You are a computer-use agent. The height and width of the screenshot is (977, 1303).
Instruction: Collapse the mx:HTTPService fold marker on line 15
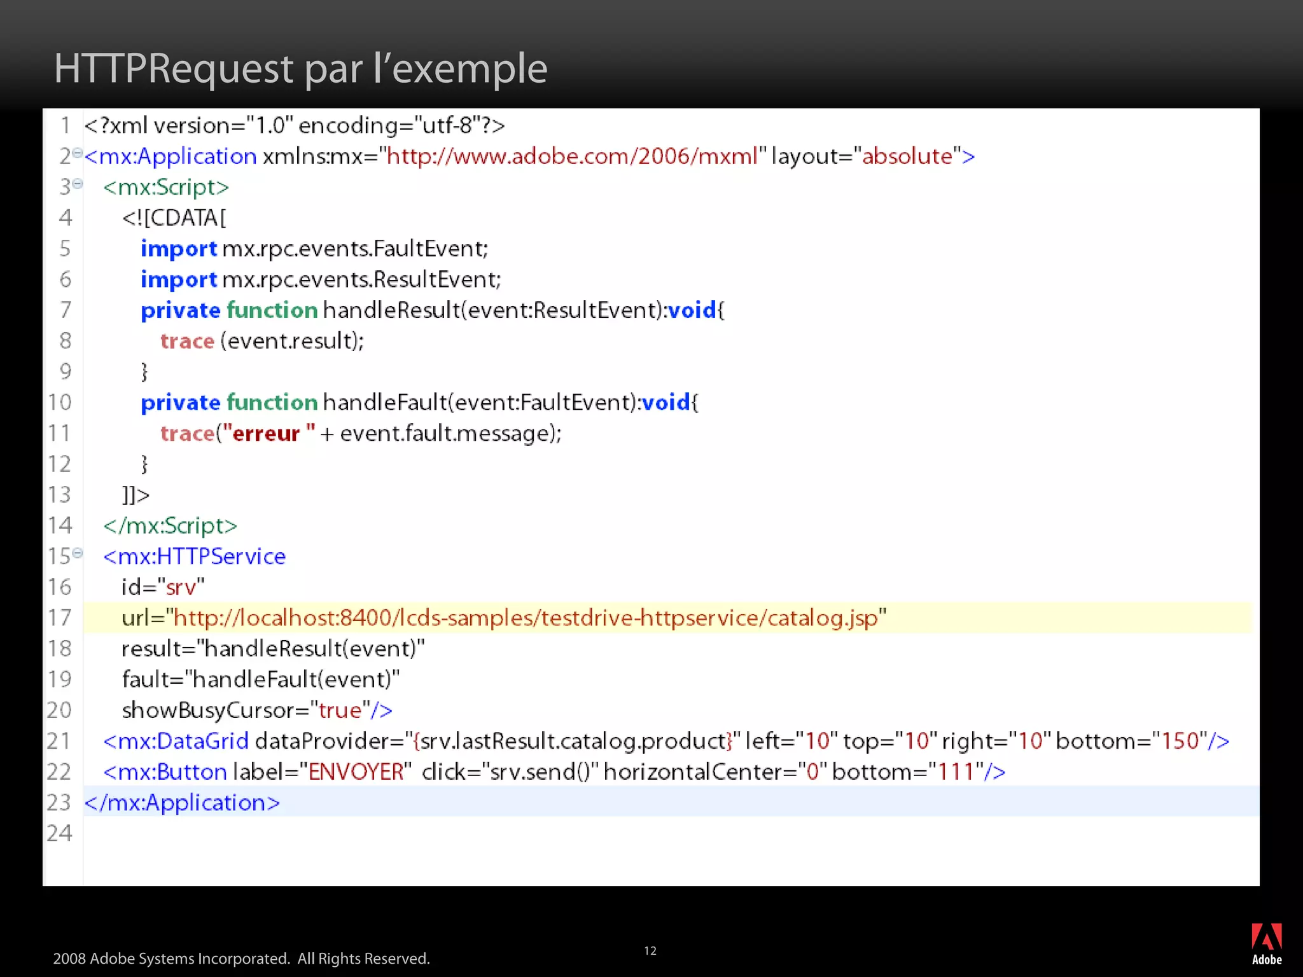(78, 553)
